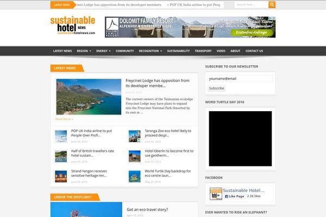
Task: Click the Read More link
Action: [64, 119]
